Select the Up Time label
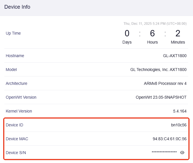Image resolution: width=193 pixels, height=163 pixels. [x=13, y=33]
